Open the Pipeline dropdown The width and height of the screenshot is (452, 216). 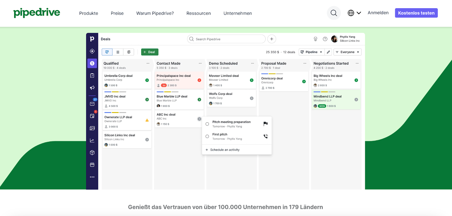pos(311,52)
